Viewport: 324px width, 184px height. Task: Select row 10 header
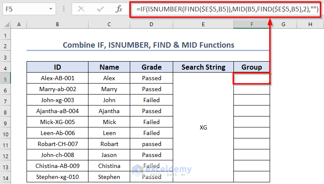(x=6, y=133)
